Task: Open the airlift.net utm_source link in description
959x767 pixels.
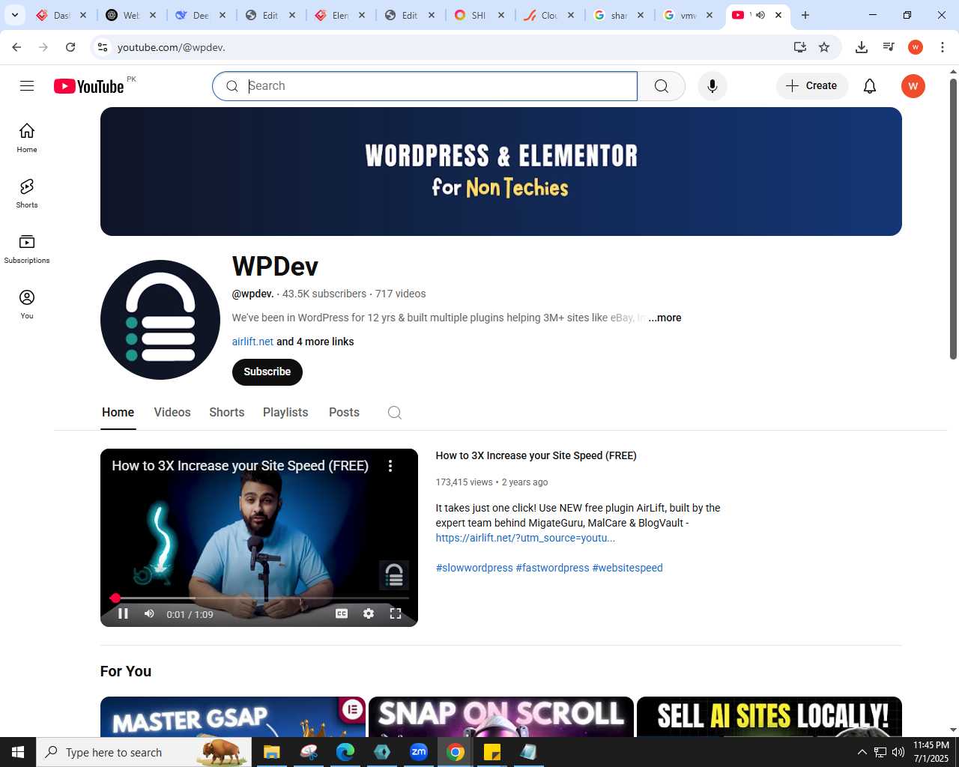Action: point(525,538)
